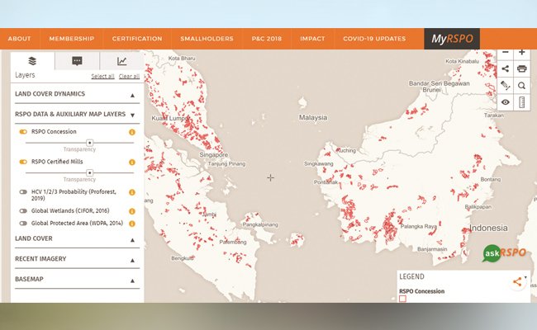This screenshot has height=330, width=537.
Task: Adjust RSPO Certified Mills transparency slider
Action: [89, 172]
